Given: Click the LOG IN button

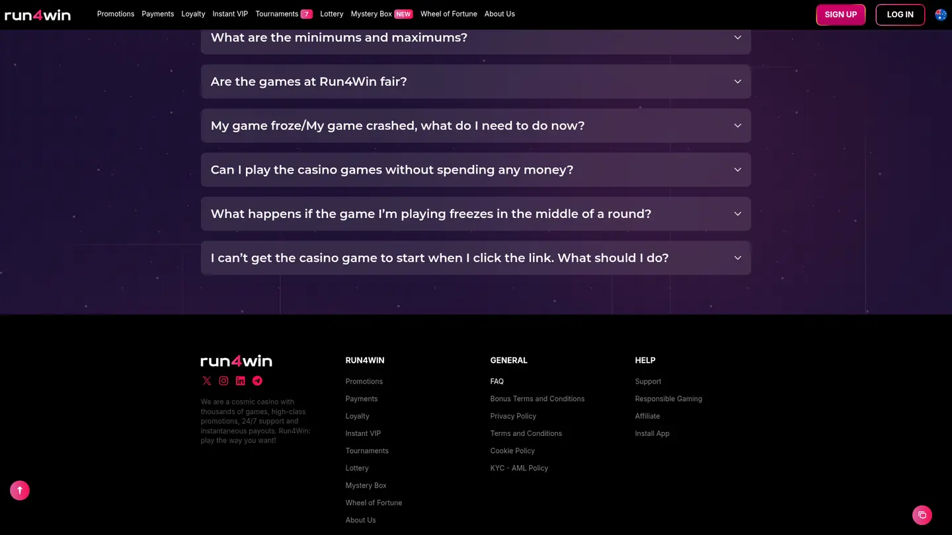Looking at the screenshot, I should point(900,15).
